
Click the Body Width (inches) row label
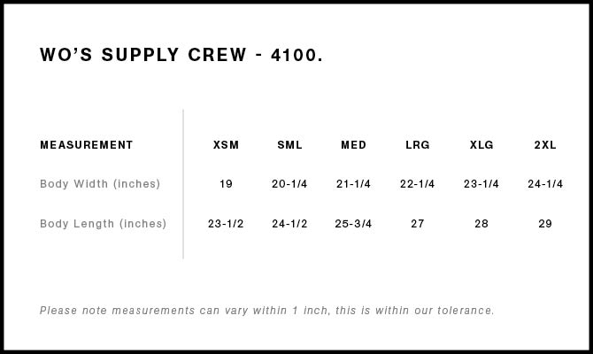pos(100,184)
